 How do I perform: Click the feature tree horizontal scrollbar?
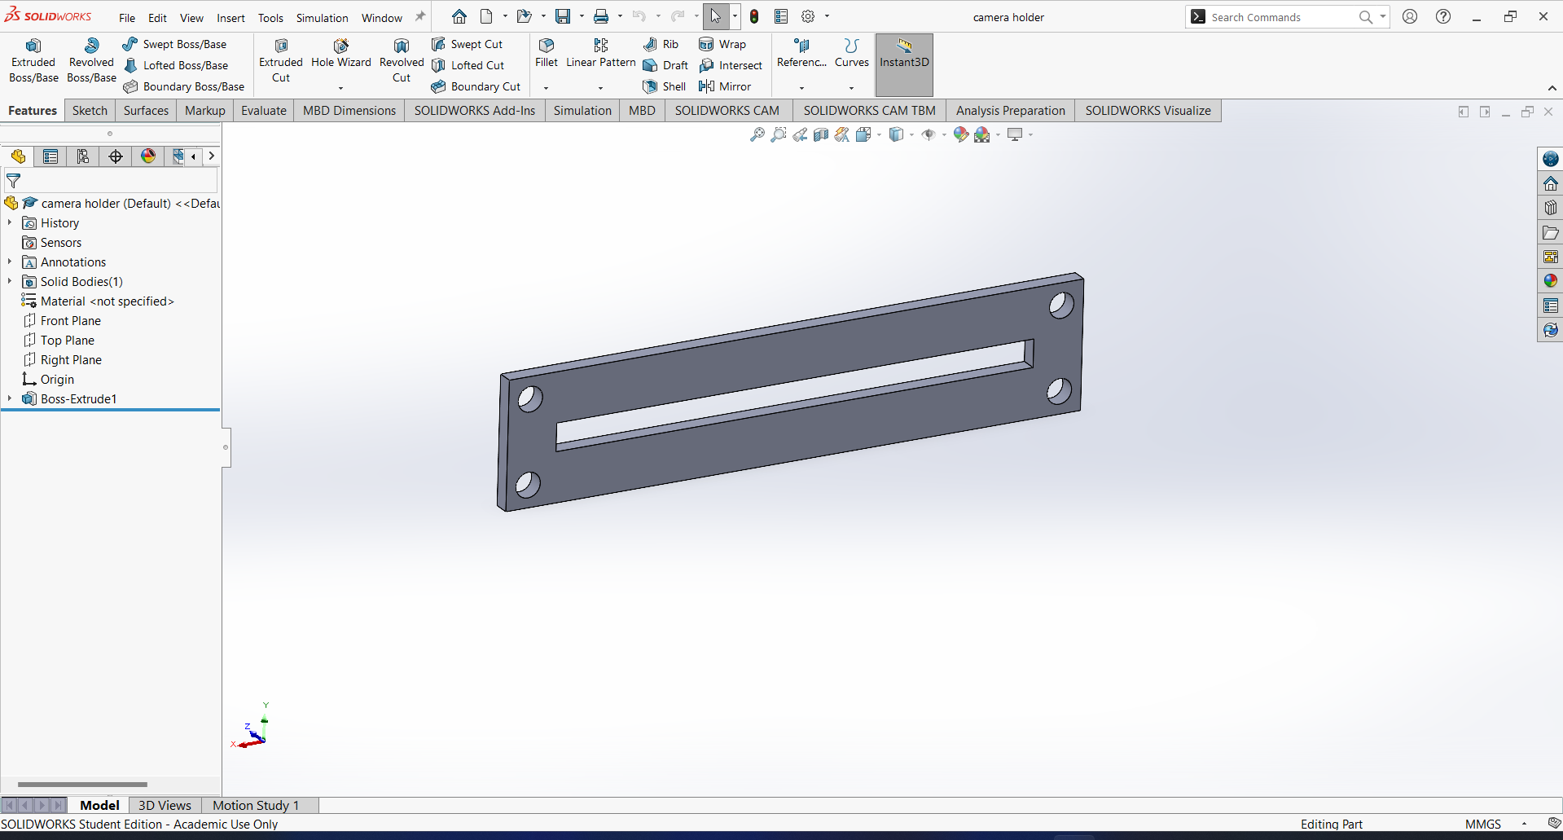[82, 784]
